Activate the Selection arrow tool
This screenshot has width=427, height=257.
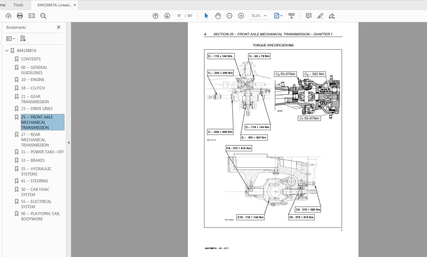click(x=206, y=16)
